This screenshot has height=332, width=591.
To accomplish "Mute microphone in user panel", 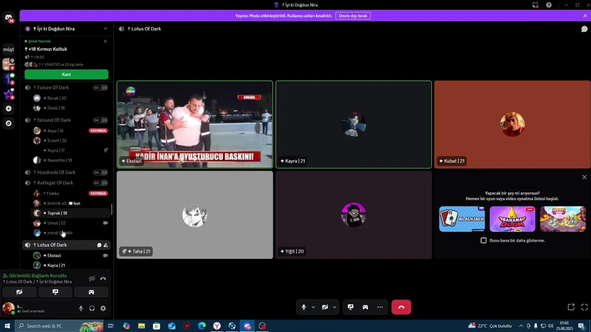I will tap(81, 308).
